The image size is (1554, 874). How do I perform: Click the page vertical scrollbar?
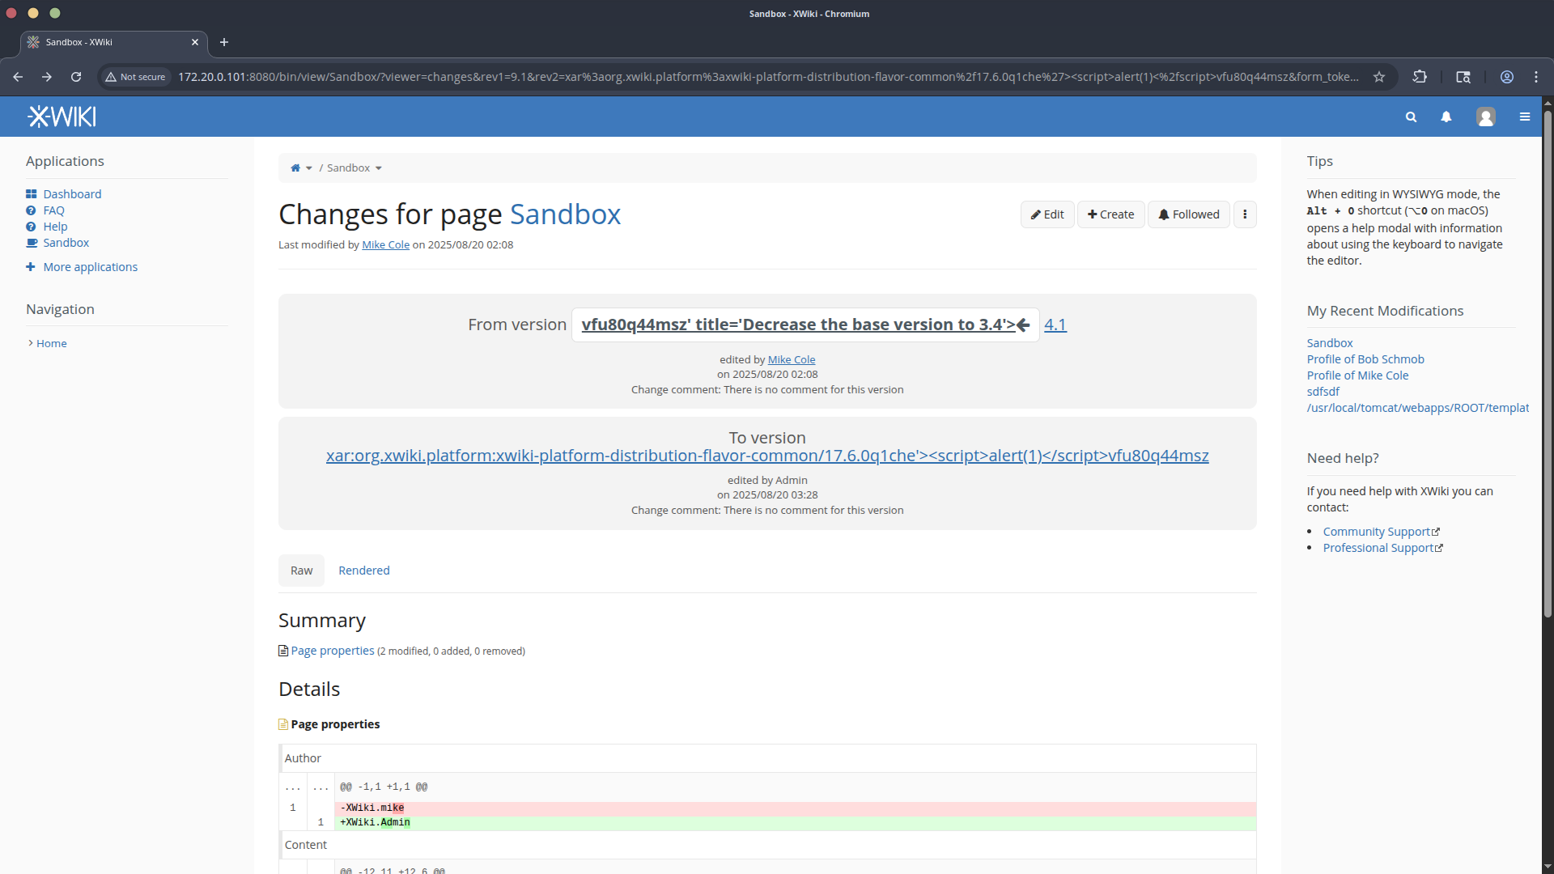coord(1548,364)
